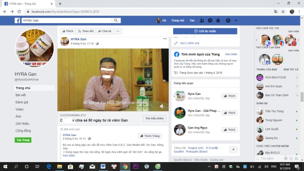Image resolution: width=304 pixels, height=171 pixels.
Task: Open the notifications bell icon
Action: click(218, 21)
